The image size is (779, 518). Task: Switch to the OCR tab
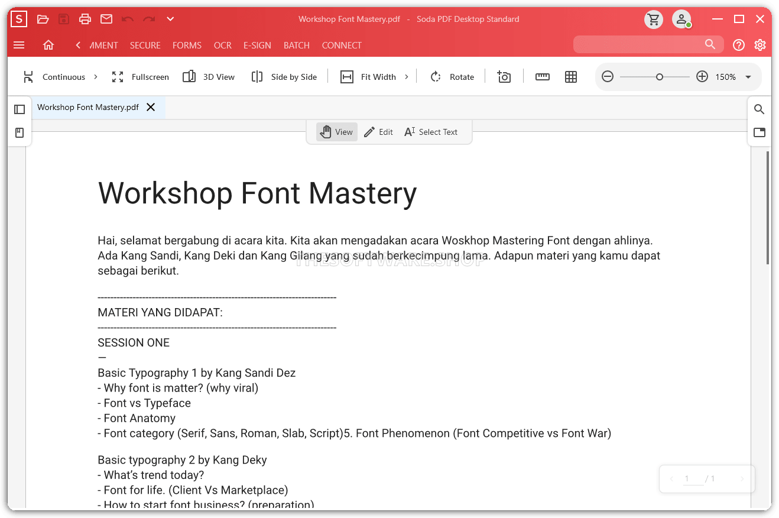[222, 45]
